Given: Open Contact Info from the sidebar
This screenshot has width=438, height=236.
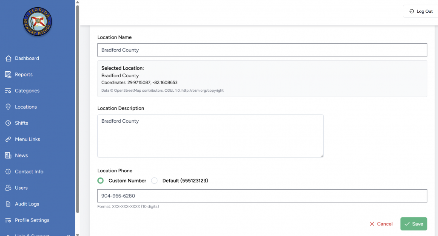Looking at the screenshot, I should click(29, 171).
